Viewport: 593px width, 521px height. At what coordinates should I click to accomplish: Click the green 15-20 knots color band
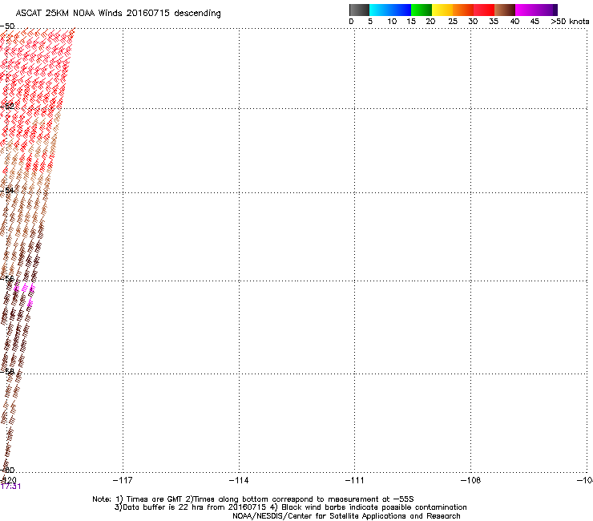point(422,10)
